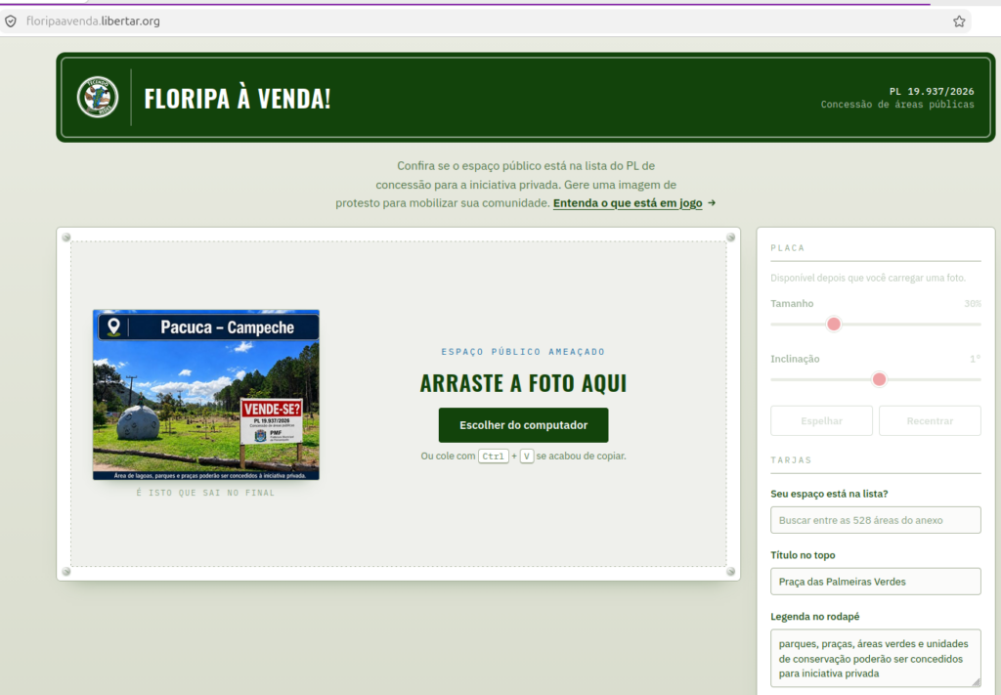
Task: Click the VENDE-SE sign in the example photo
Action: (272, 421)
